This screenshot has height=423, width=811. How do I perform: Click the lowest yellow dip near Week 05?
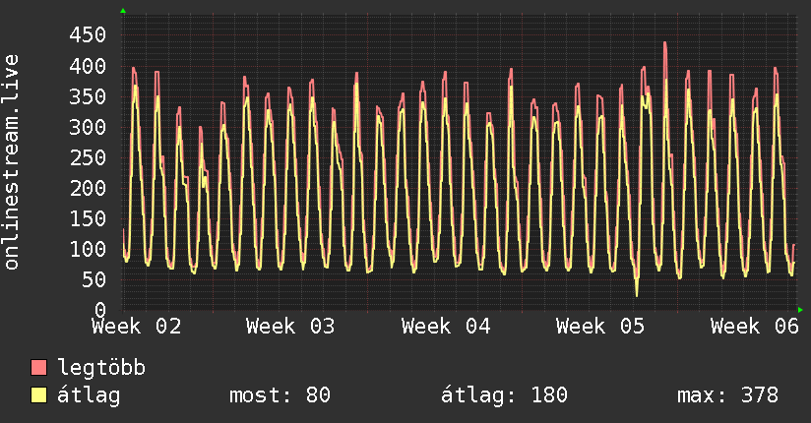tap(636, 295)
